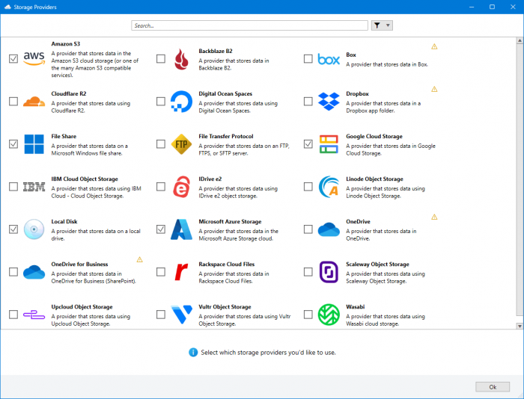The height and width of the screenshot is (399, 524).
Task: Click the Amazon S3 AWS logo icon
Action: (x=34, y=58)
